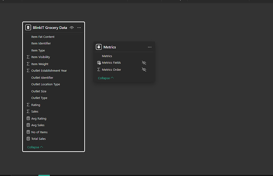The image size is (273, 176).
Task: Click the measure icon beside Avg Sales
Action: [x=28, y=125]
